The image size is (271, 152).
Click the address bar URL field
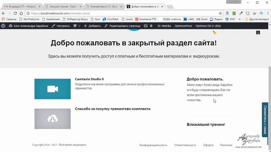tap(124, 13)
